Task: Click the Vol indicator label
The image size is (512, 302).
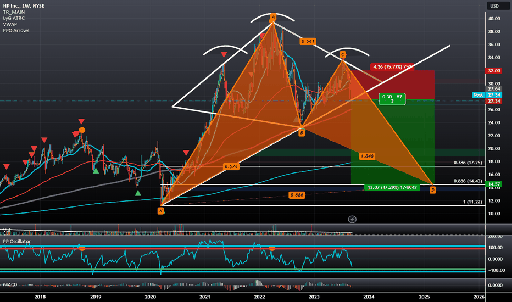Action: 7,231
